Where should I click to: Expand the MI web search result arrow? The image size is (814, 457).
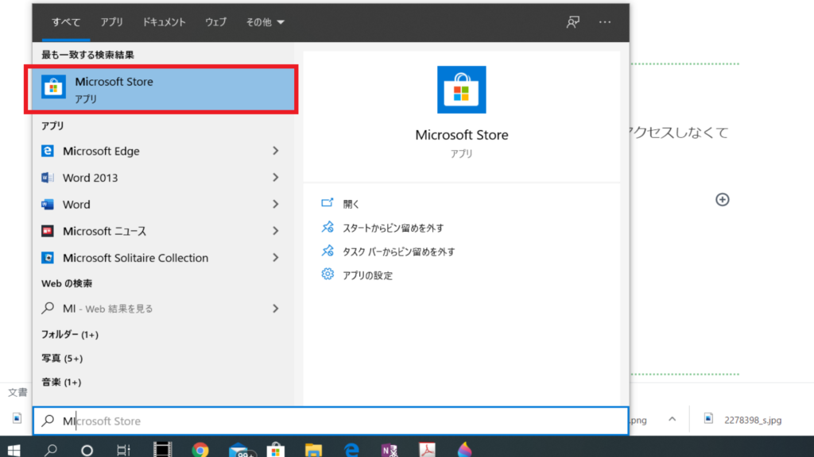click(275, 309)
